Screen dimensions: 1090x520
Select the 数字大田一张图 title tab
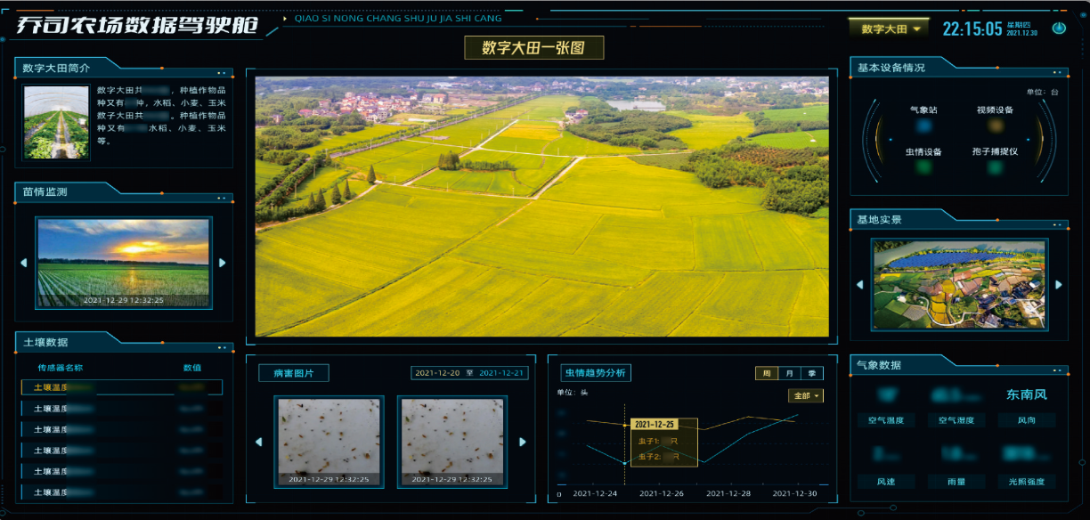(x=533, y=48)
